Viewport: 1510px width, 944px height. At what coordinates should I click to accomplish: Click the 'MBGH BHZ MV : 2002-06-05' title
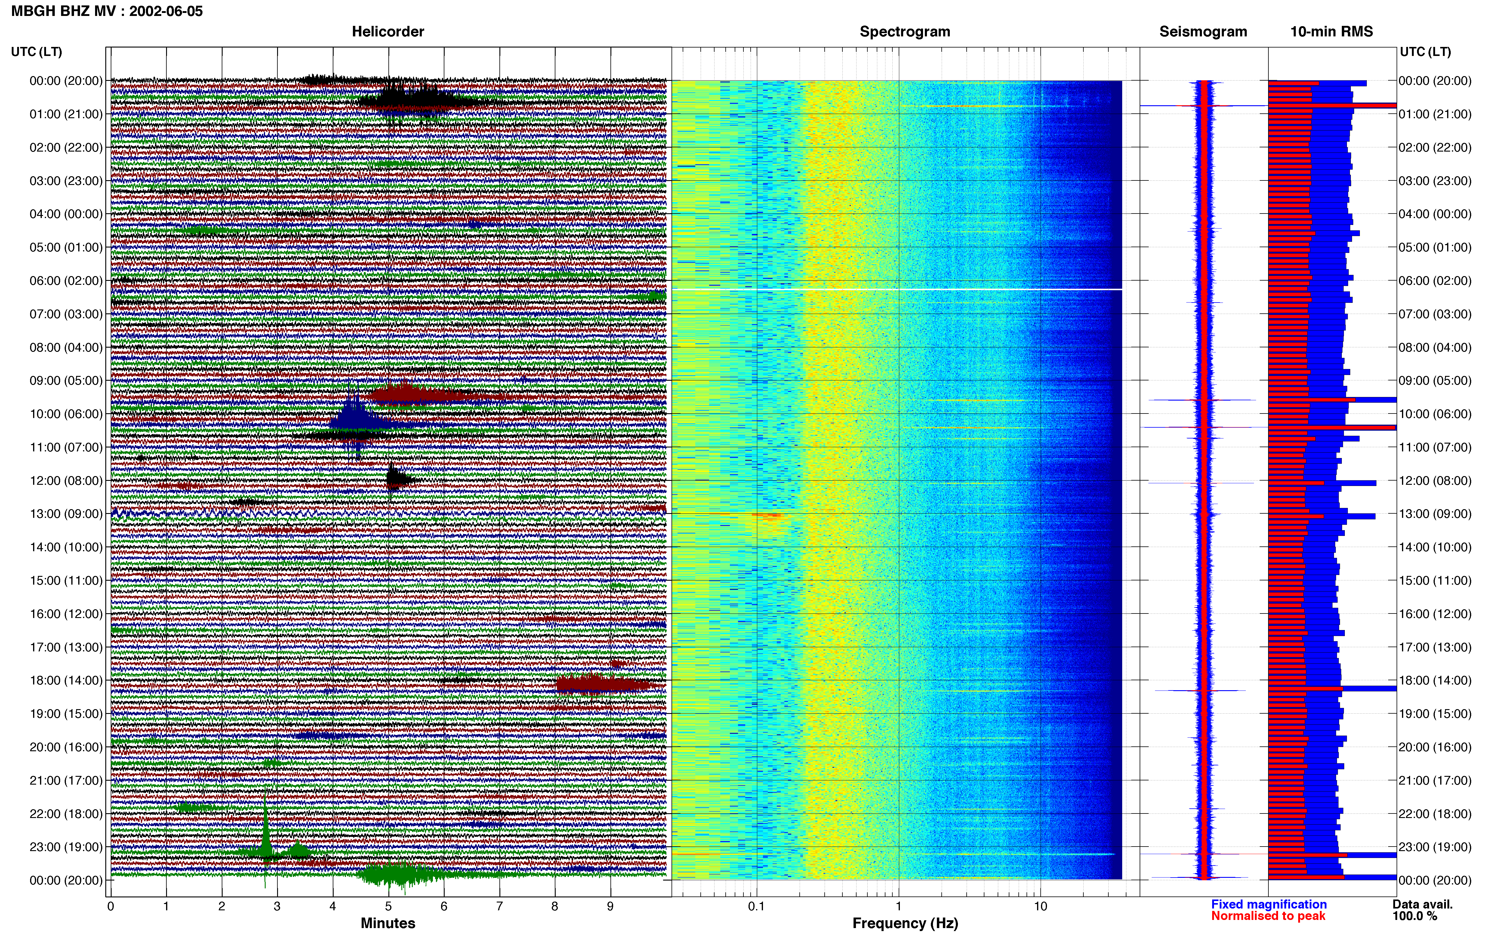click(107, 11)
